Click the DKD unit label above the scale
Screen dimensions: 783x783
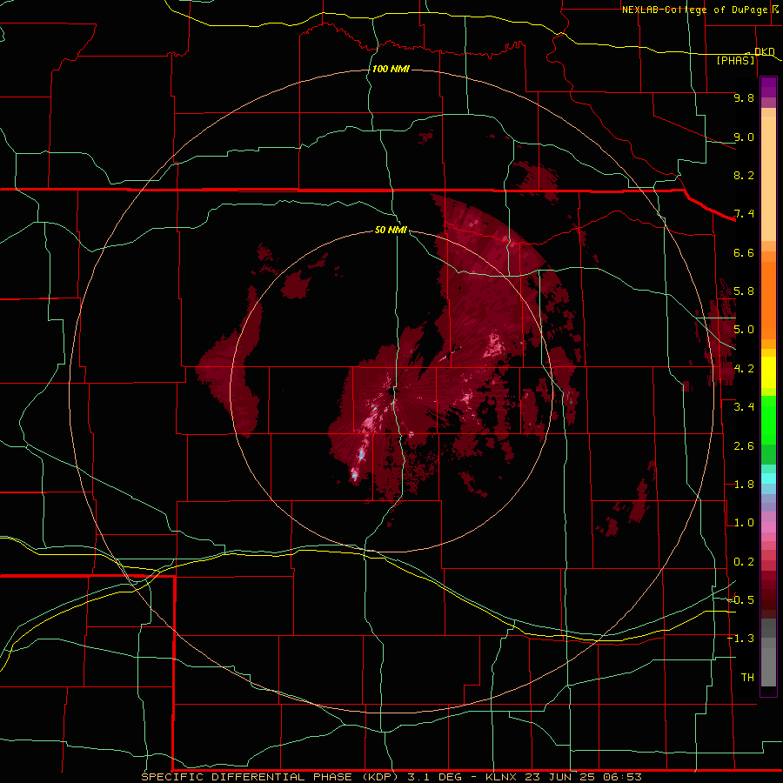point(764,51)
